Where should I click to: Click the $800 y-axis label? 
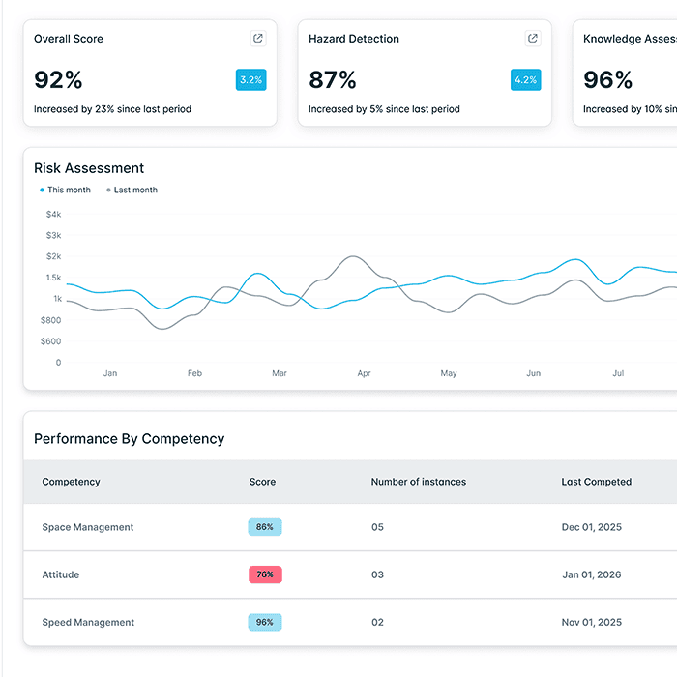click(51, 320)
